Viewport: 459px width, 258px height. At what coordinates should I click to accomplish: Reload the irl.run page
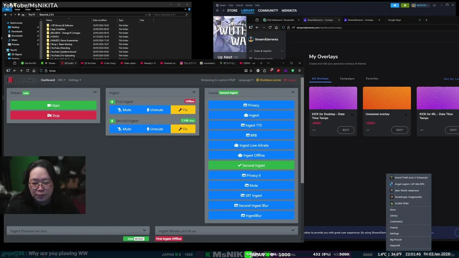[x=27, y=71]
